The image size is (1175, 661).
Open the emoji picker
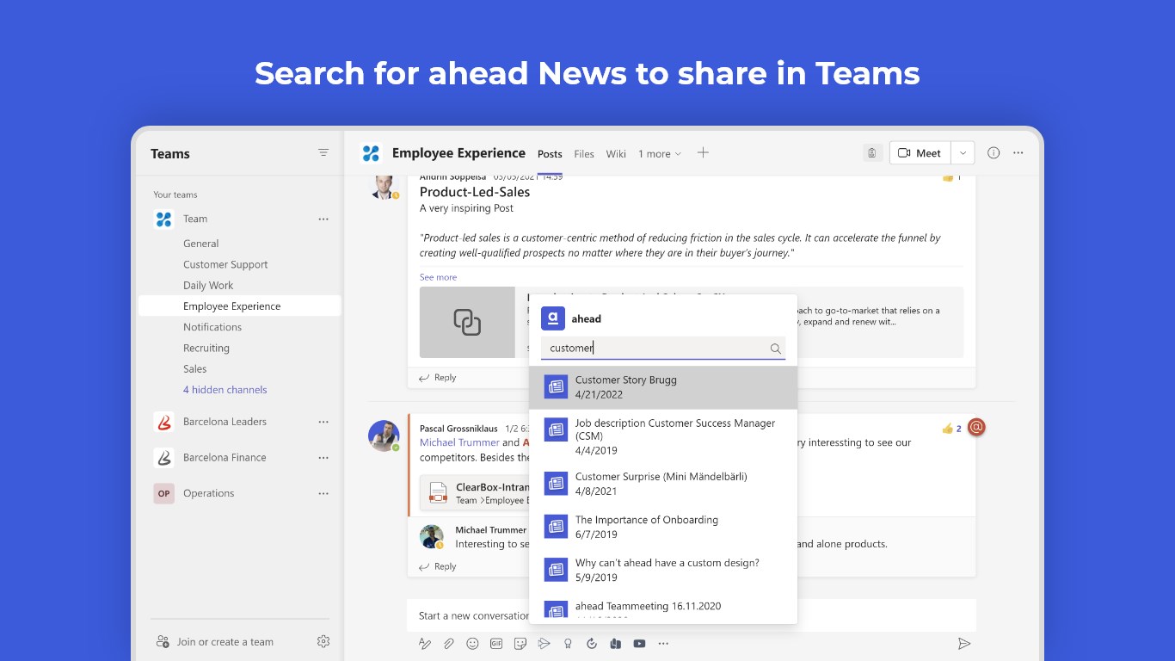click(472, 644)
